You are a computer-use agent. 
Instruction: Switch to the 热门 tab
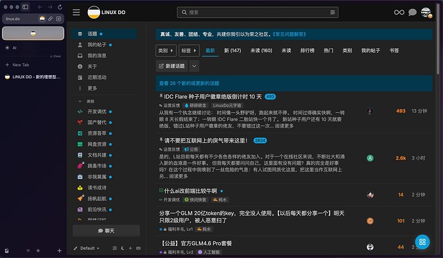click(x=328, y=51)
